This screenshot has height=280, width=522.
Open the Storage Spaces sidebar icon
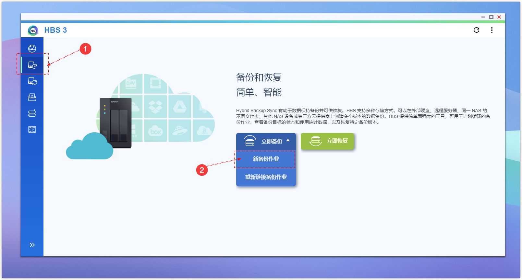(x=32, y=130)
